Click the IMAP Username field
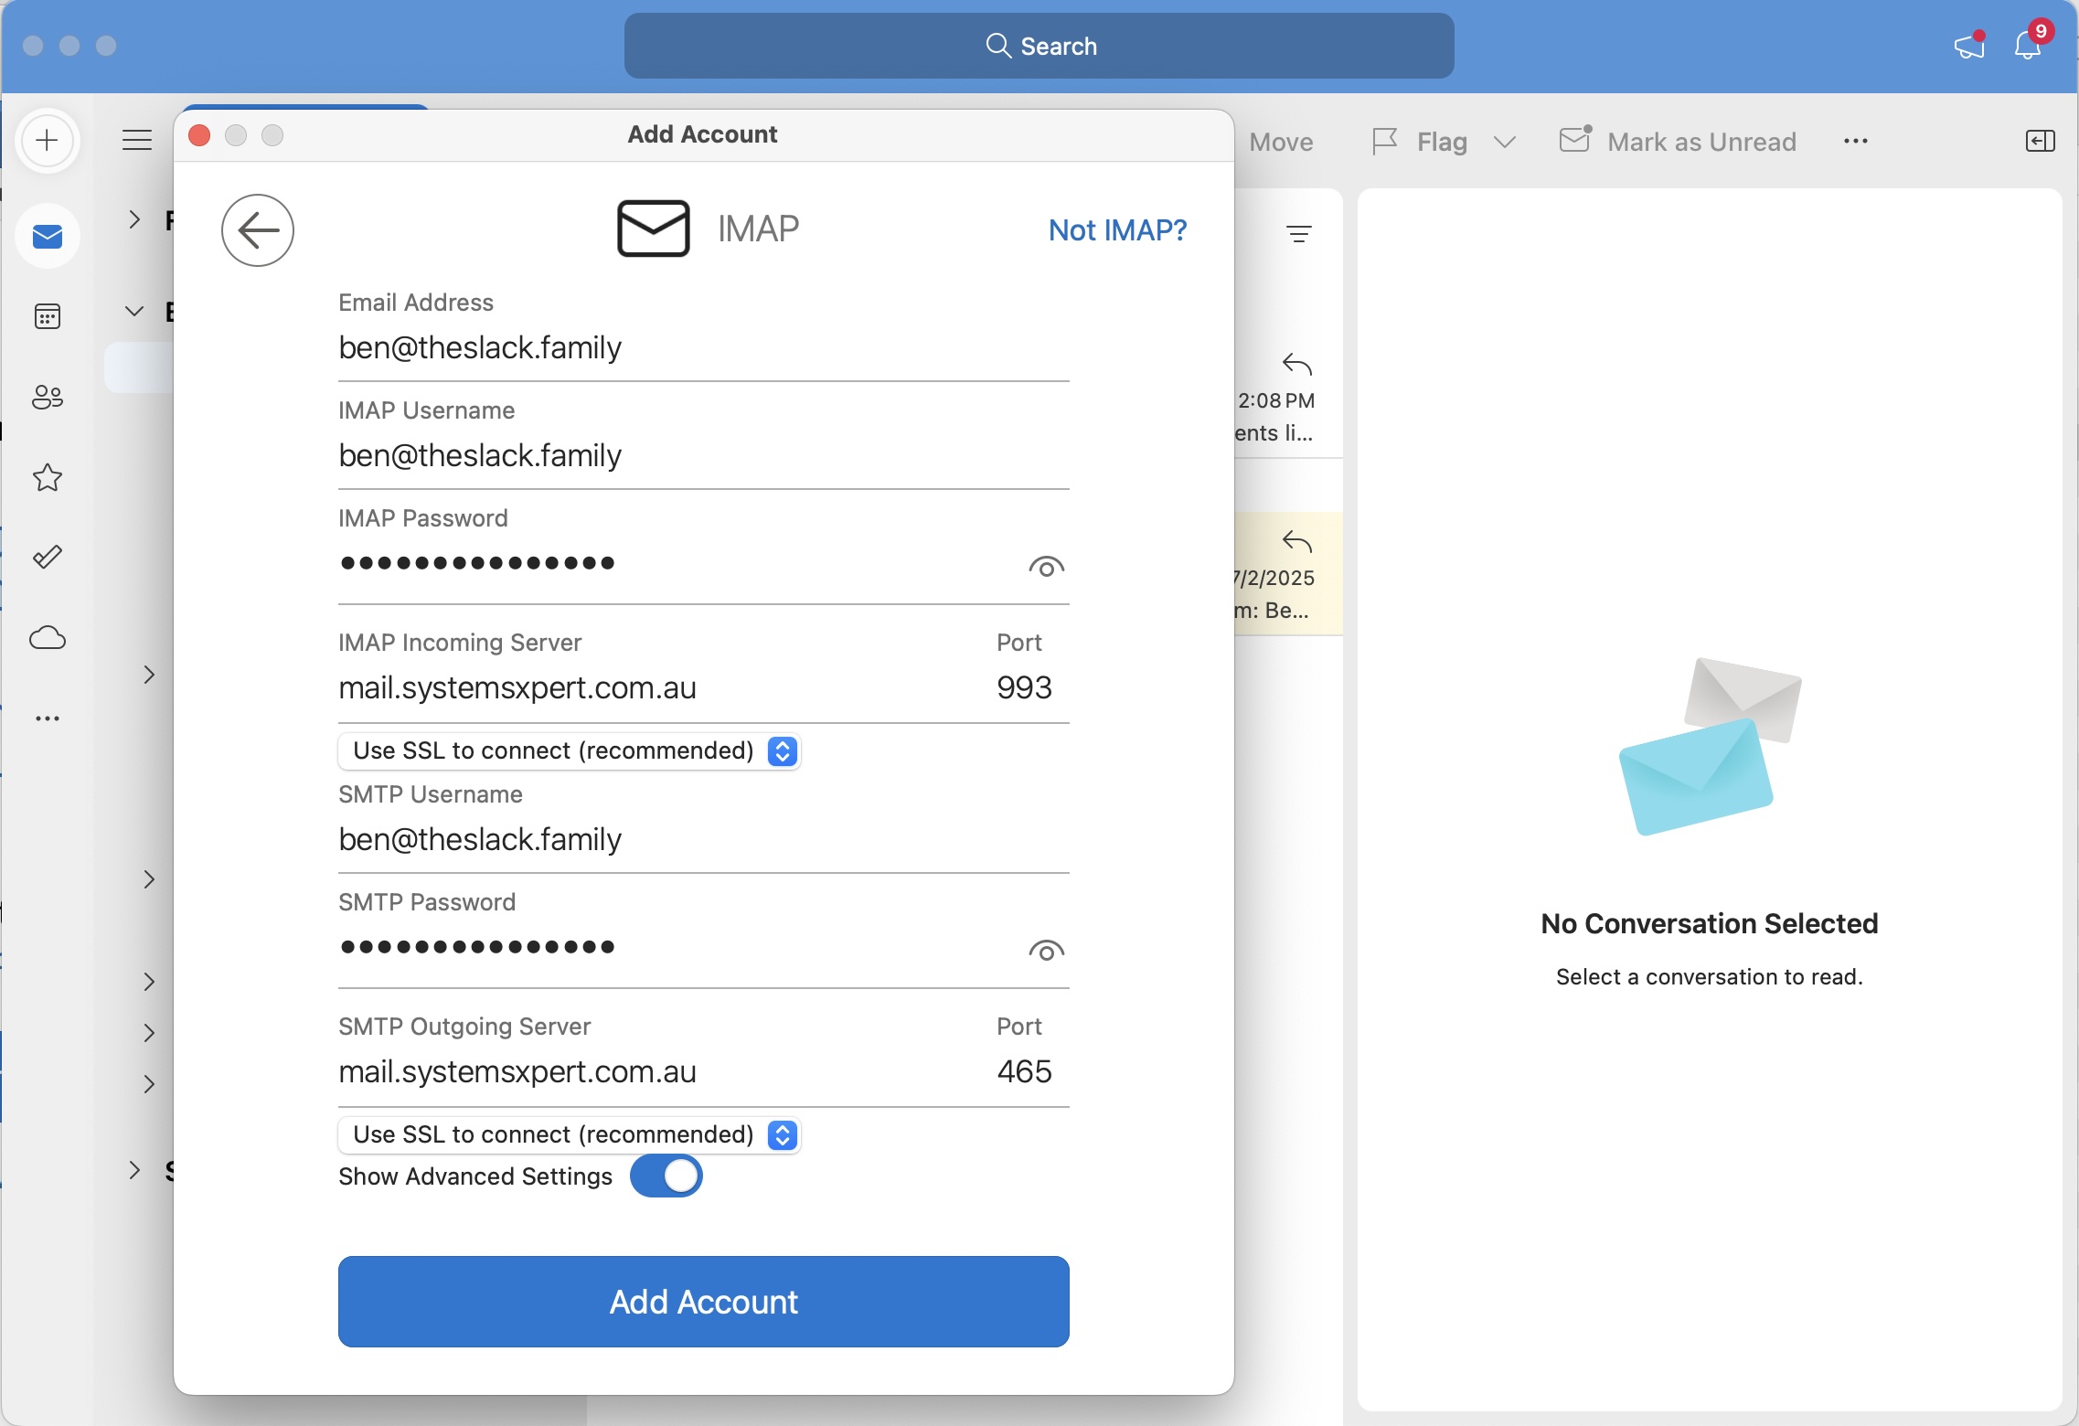Image resolution: width=2079 pixels, height=1426 pixels. 704,455
